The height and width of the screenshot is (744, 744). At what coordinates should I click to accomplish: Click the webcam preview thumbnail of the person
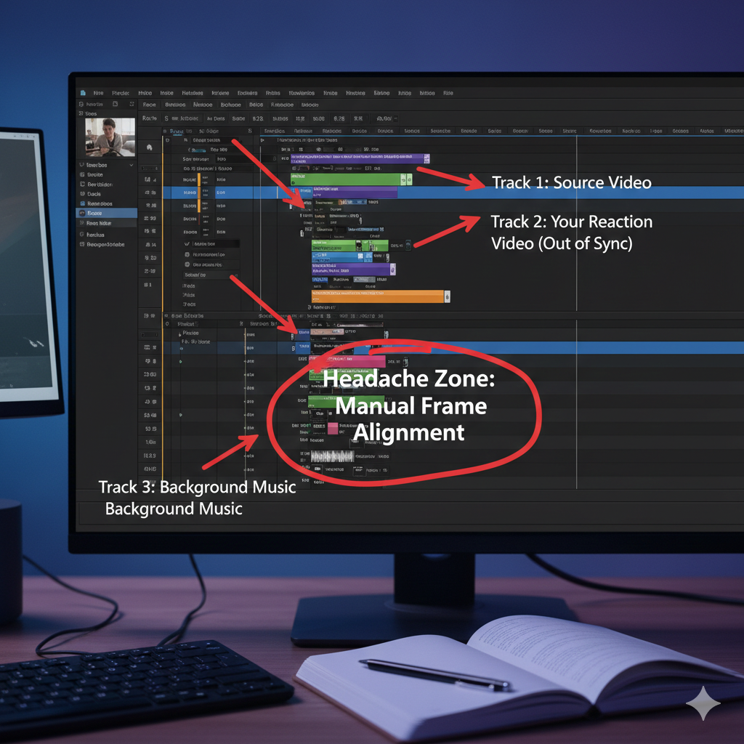[x=110, y=137]
